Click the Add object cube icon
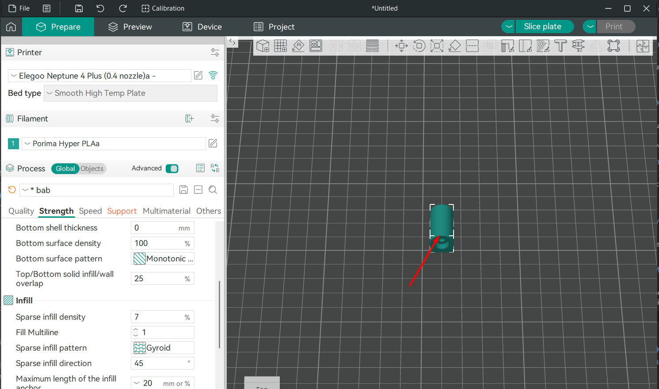The height and width of the screenshot is (389, 659). 263,46
